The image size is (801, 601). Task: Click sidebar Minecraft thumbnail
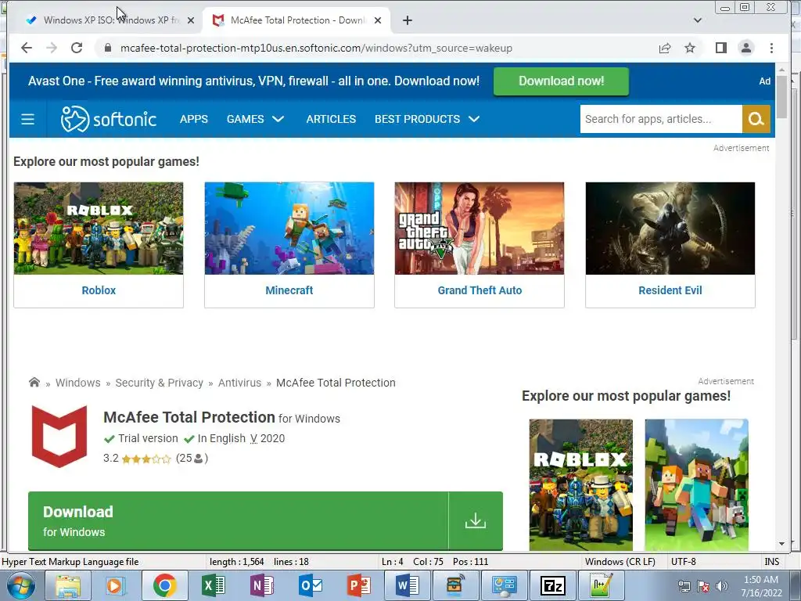pyautogui.click(x=697, y=485)
